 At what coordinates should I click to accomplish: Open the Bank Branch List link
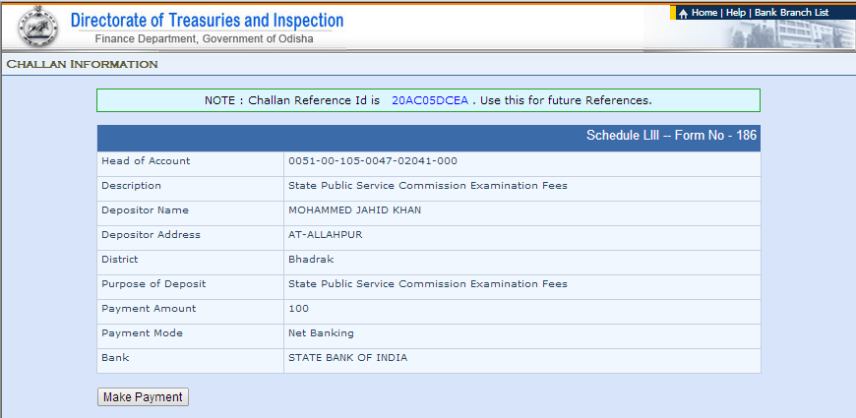[x=792, y=13]
